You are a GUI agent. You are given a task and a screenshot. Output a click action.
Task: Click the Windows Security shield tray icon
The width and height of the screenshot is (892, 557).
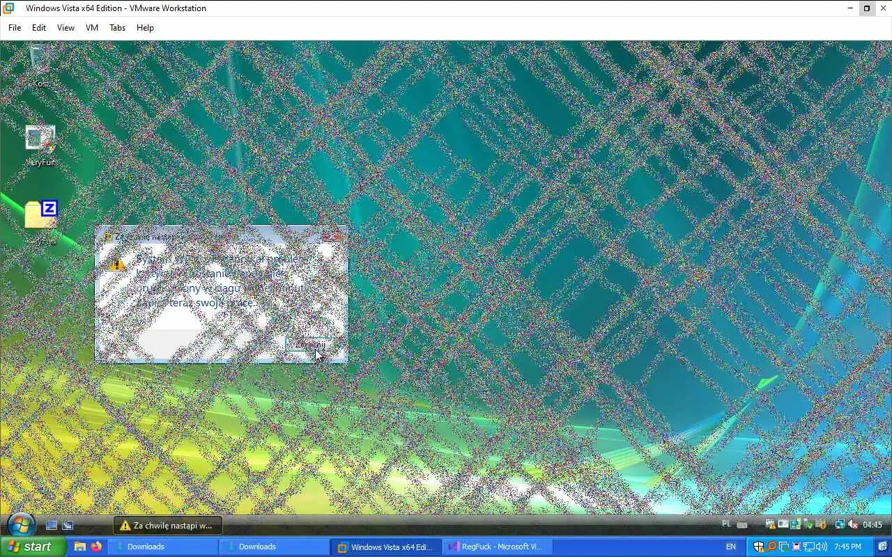759,547
